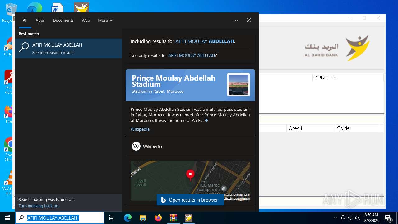Screen dimensions: 398x224
Task: Click the Al Barid Bank logo
Action: pos(337,48)
